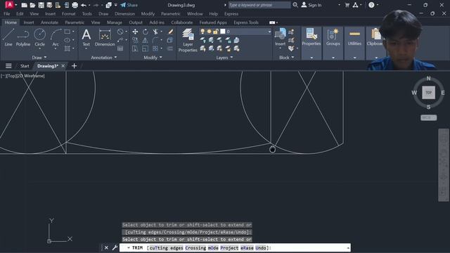Select the Circle tool
The height and width of the screenshot is (253, 450).
tap(39, 37)
